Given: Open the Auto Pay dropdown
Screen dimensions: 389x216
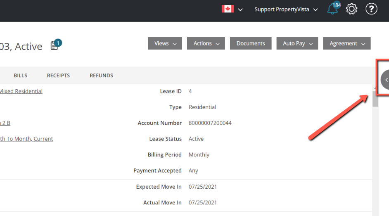Looking at the screenshot, I should click(297, 43).
